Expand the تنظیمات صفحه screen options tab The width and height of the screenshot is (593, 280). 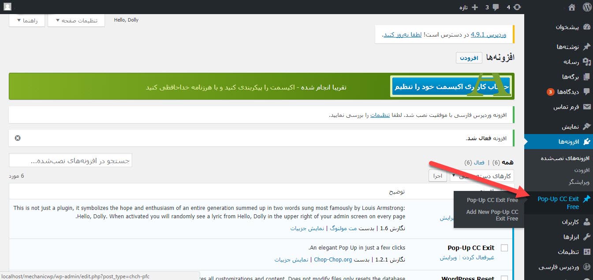pyautogui.click(x=76, y=20)
